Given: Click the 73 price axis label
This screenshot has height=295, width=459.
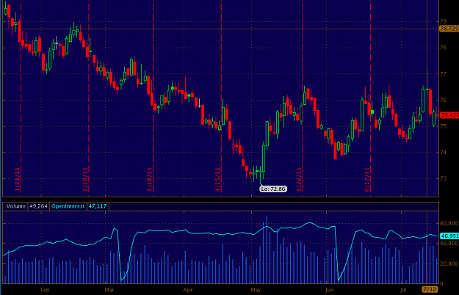Looking at the screenshot, I should (443, 178).
